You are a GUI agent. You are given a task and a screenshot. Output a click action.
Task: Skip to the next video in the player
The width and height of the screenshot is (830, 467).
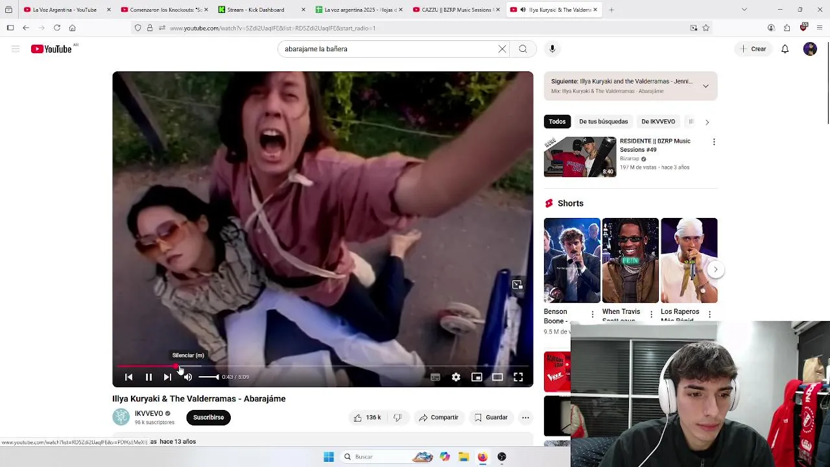tap(167, 377)
